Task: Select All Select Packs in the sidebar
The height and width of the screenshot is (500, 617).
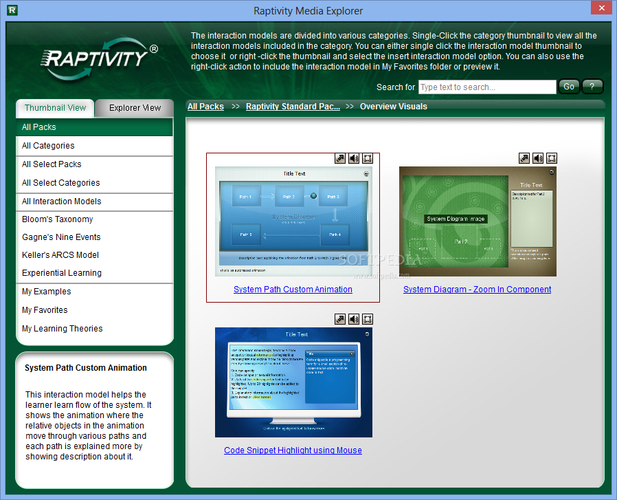Action: 94,164
